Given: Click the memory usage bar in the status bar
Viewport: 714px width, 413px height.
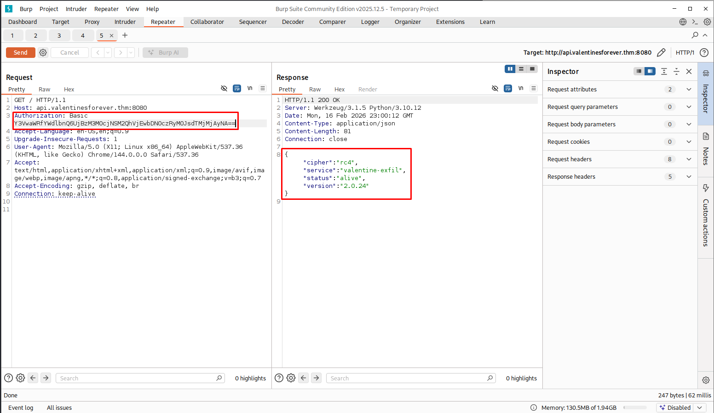Looking at the screenshot, I should pos(635,407).
